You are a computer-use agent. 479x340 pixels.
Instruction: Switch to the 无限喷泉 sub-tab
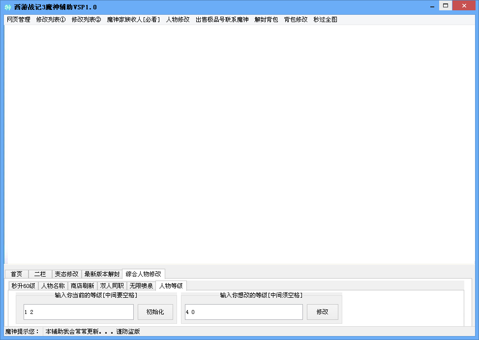(141, 286)
